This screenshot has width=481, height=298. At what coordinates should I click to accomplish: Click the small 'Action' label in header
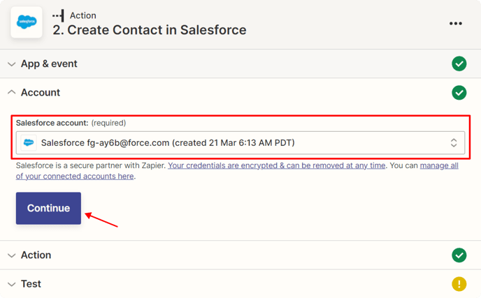[82, 15]
